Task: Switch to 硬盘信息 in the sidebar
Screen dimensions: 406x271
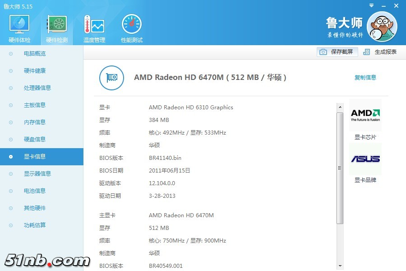Action: [x=35, y=140]
